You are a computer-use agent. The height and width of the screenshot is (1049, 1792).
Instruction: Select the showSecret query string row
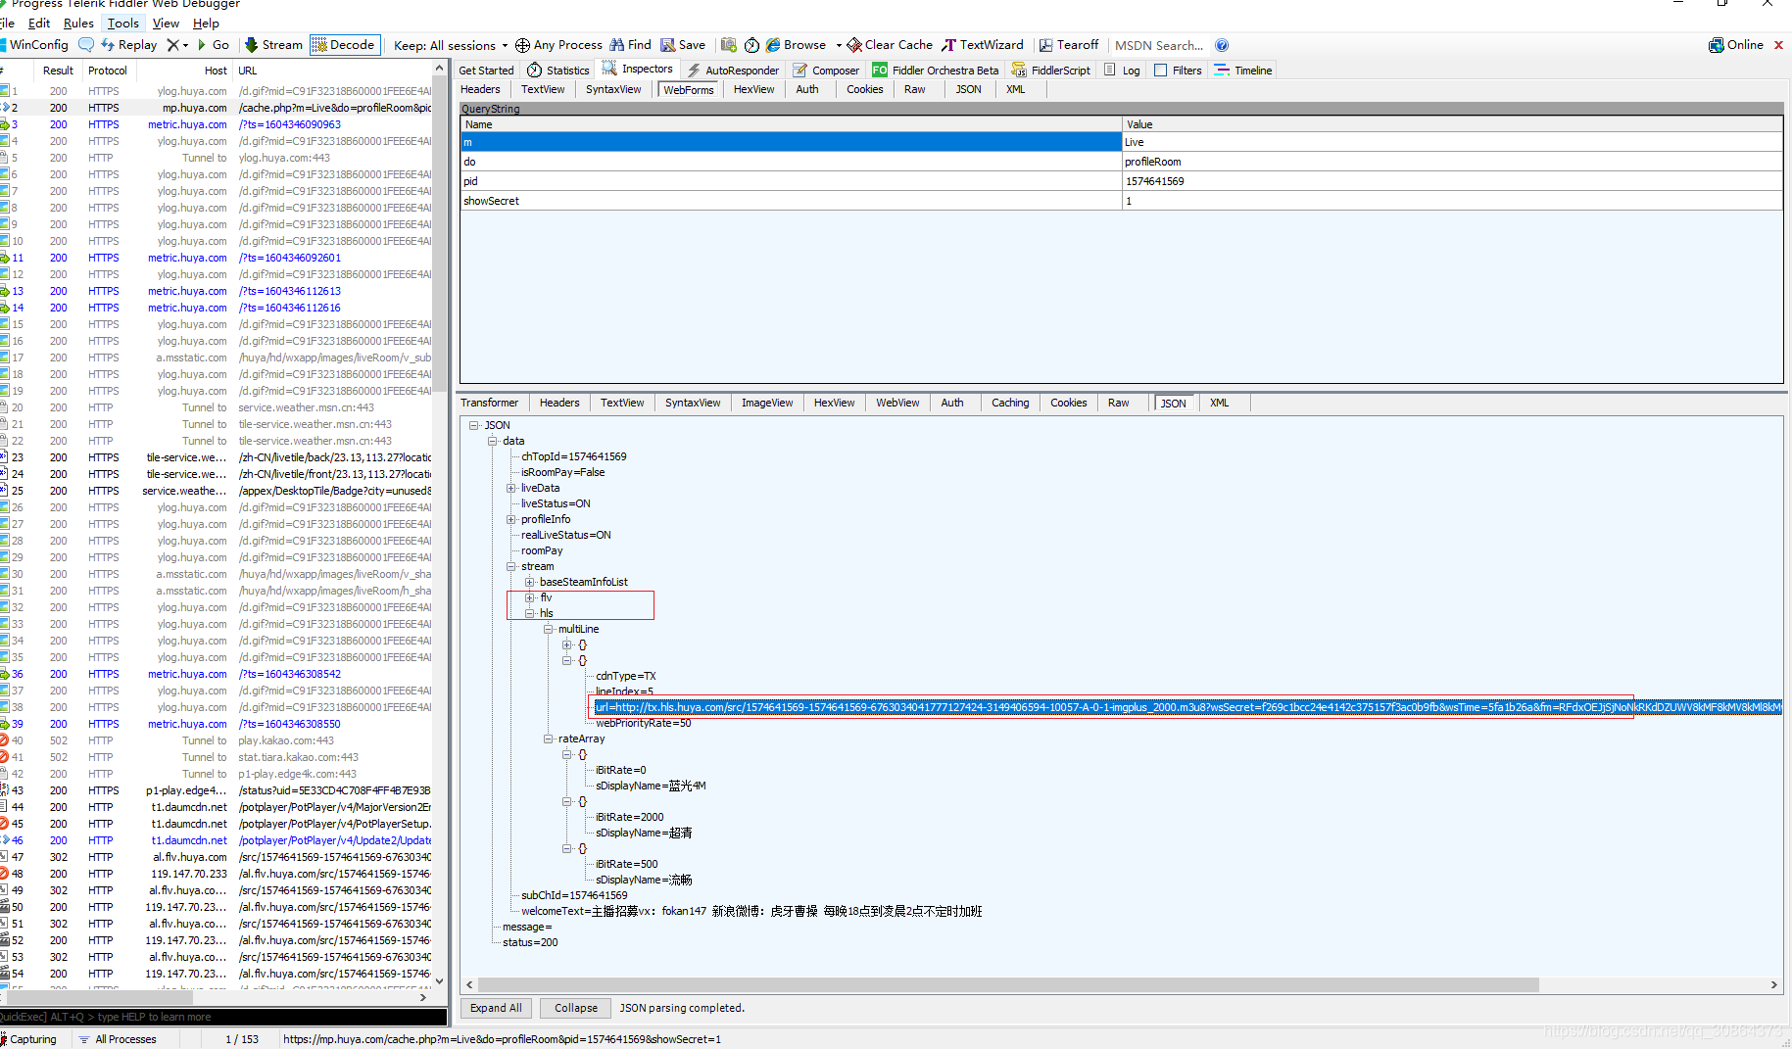pyautogui.click(x=1121, y=201)
